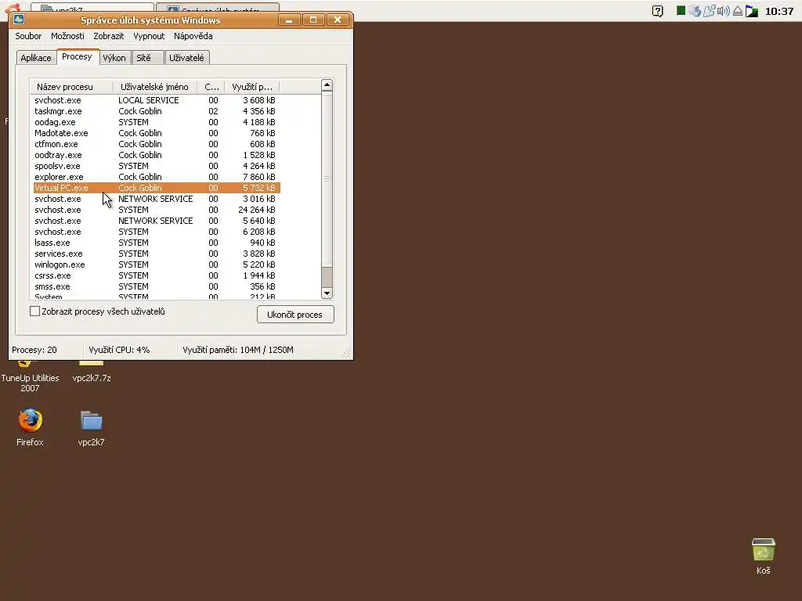Image resolution: width=802 pixels, height=601 pixels.
Task: Sort by Využití p... memory column header
Action: (252, 87)
